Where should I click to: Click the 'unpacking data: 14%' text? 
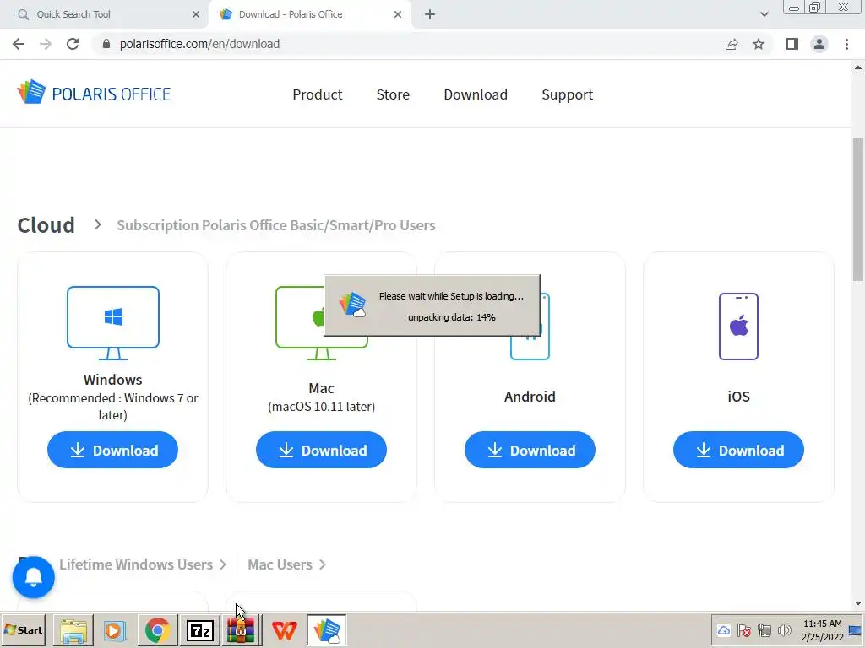(x=451, y=317)
